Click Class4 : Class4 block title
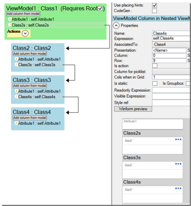This screenshot has width=191, height=206. click(x=31, y=112)
